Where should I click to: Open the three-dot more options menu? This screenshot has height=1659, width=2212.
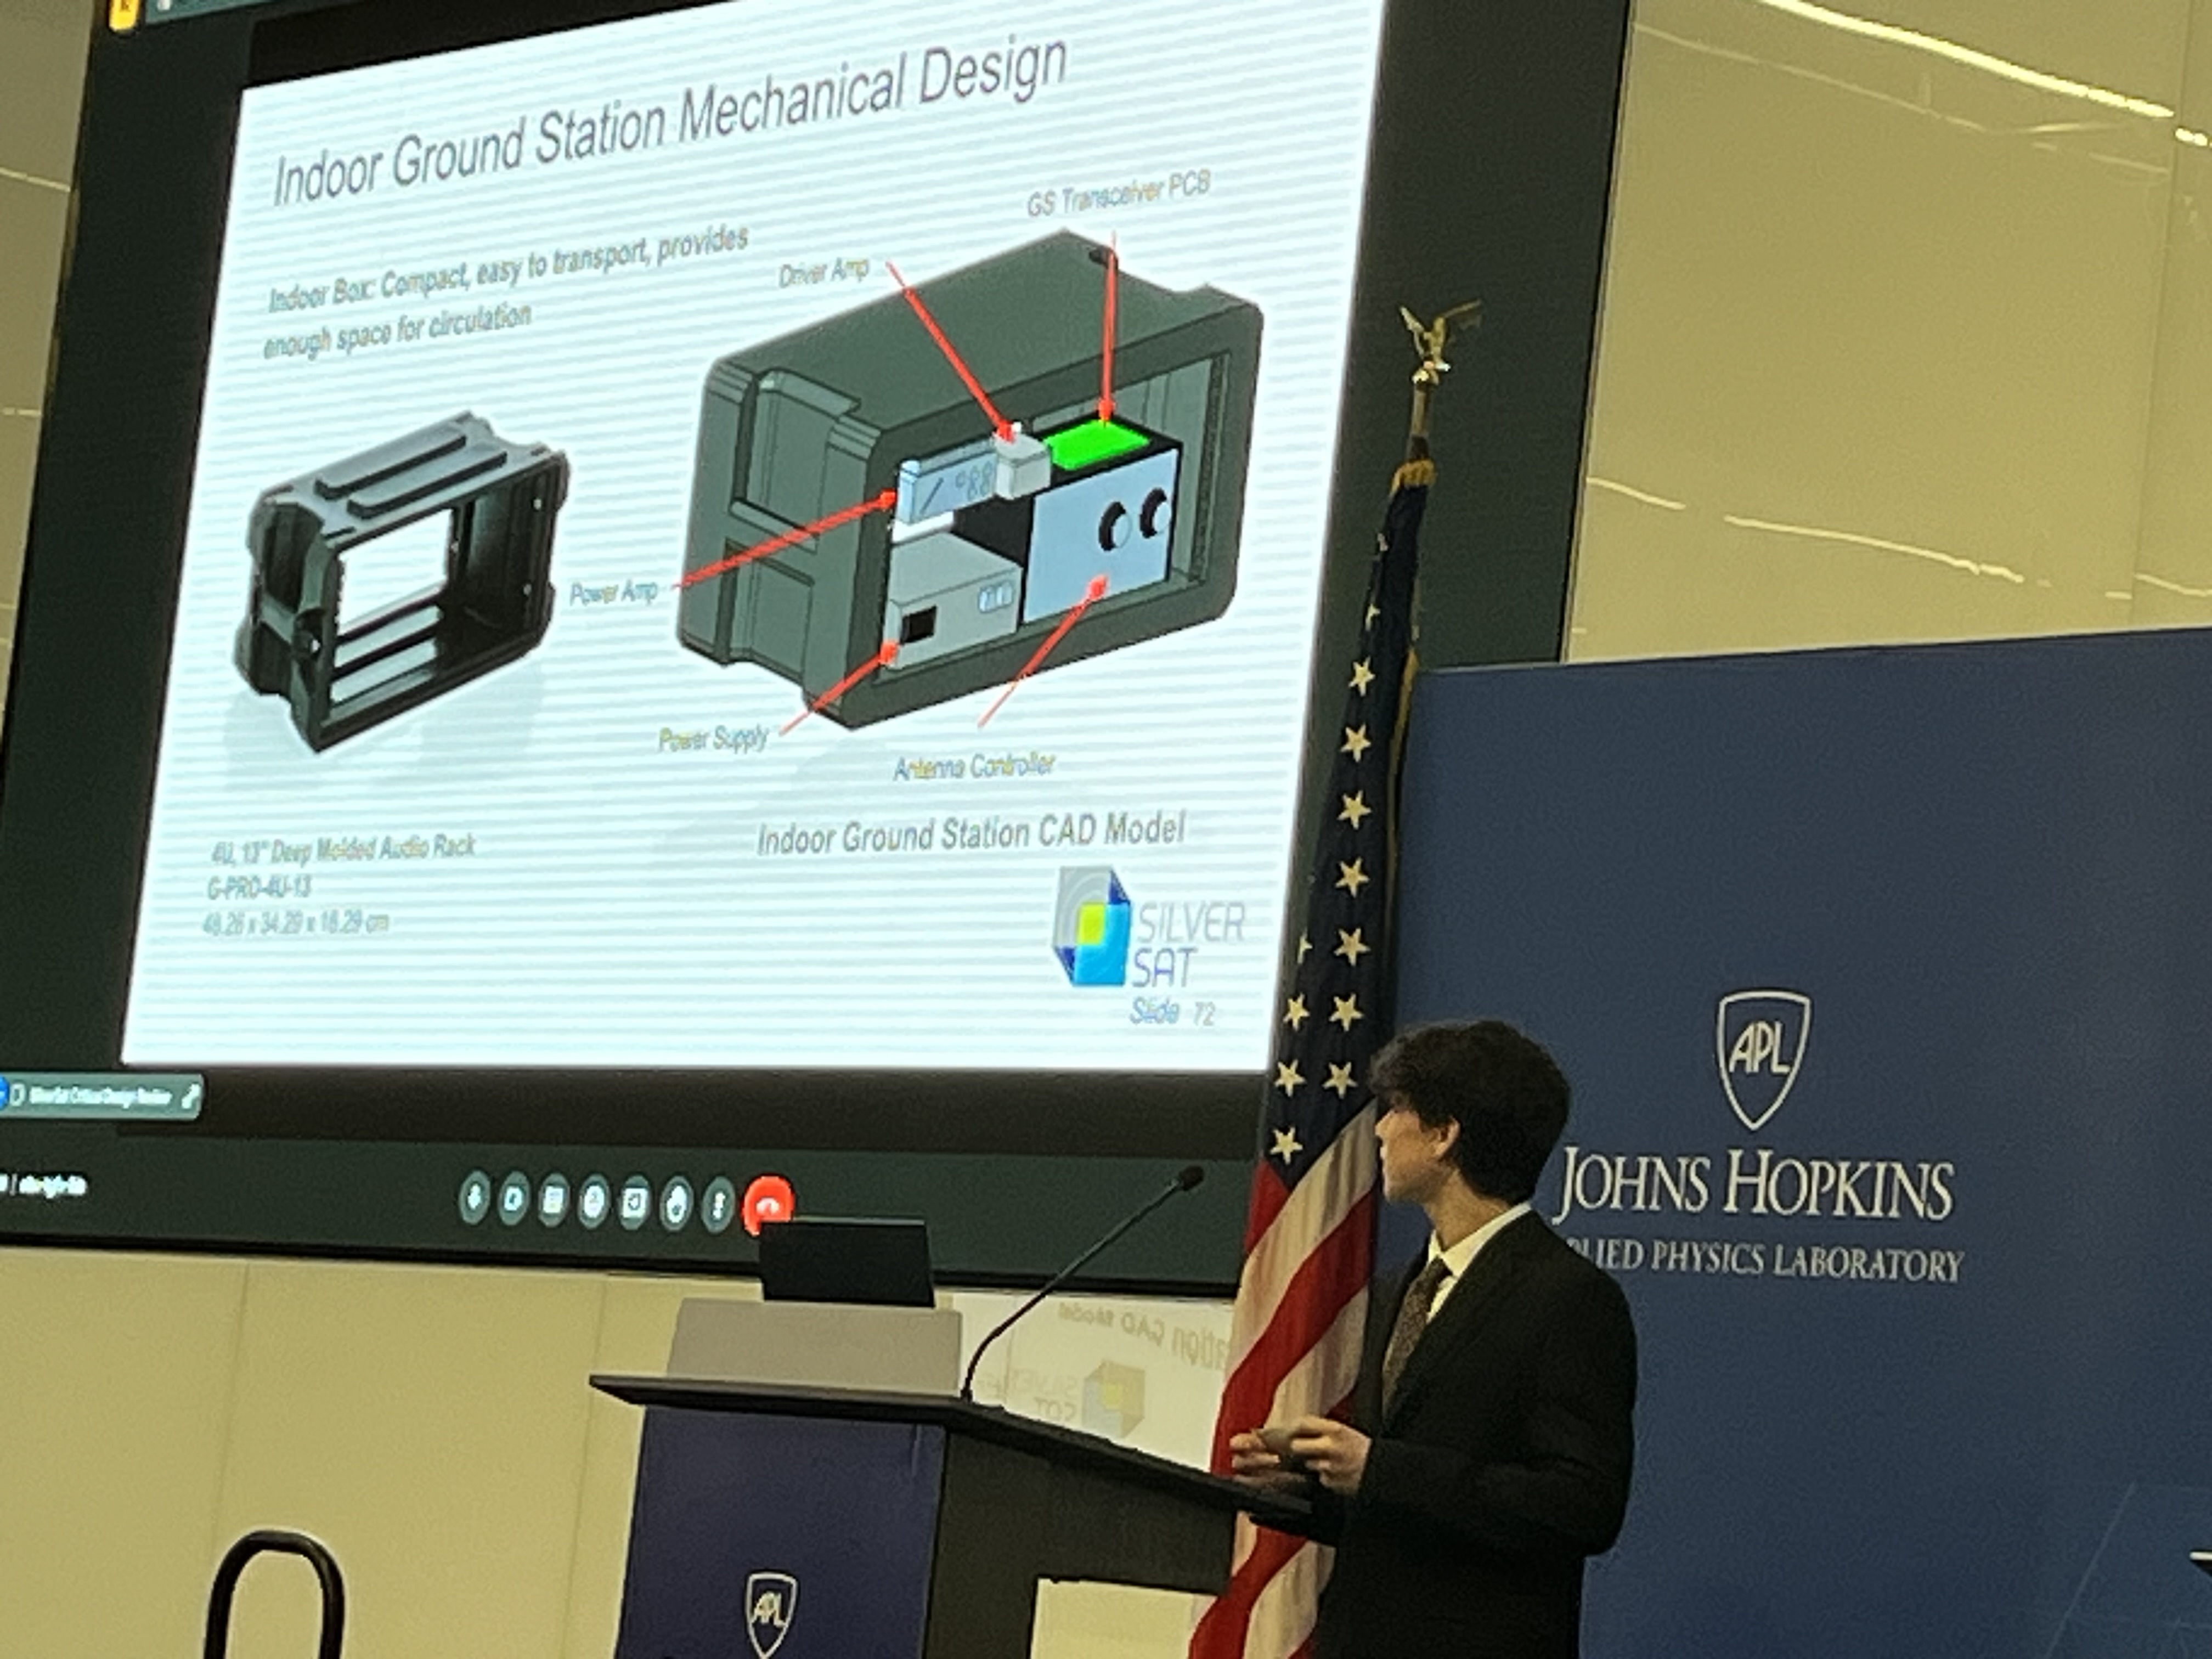coord(717,1204)
